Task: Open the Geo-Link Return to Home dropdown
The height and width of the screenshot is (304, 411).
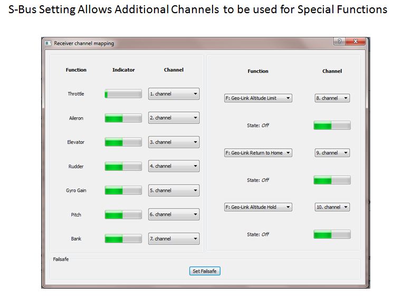Action: coord(258,153)
